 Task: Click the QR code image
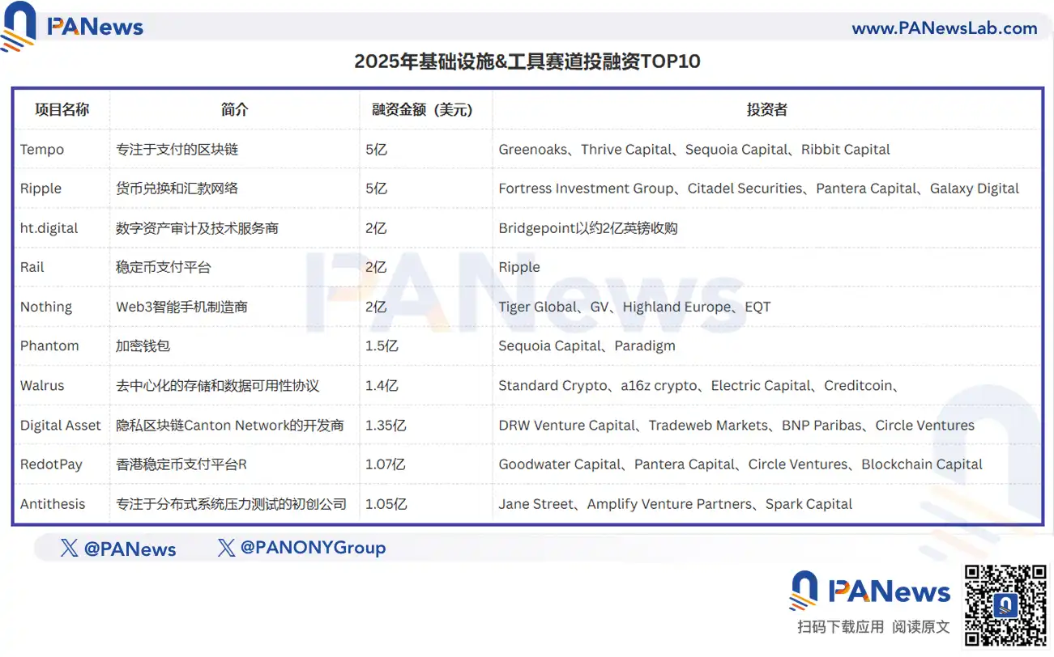[x=1005, y=604]
